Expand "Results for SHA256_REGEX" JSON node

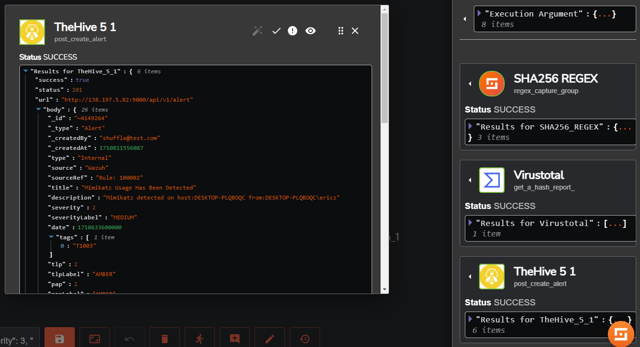470,126
